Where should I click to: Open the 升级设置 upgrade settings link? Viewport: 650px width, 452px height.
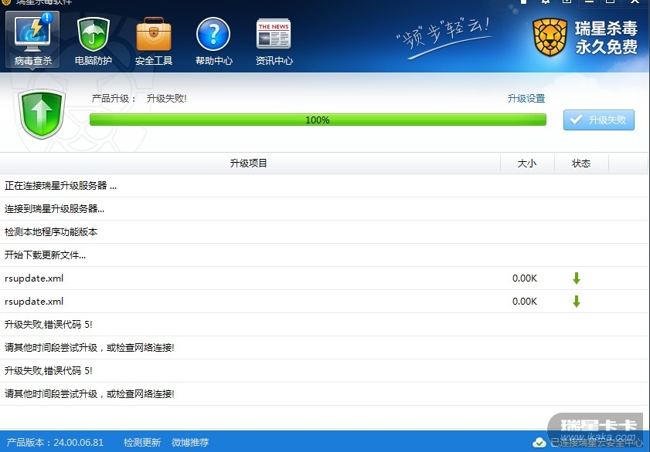(x=526, y=99)
